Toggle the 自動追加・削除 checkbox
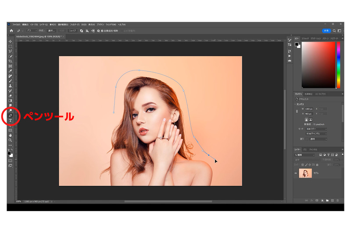The image size is (351, 233). (102, 31)
